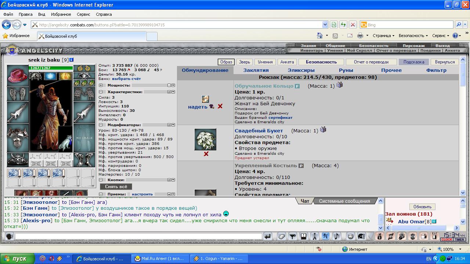Click the Подсказка button
This screenshot has width=470, height=264.
414,62
